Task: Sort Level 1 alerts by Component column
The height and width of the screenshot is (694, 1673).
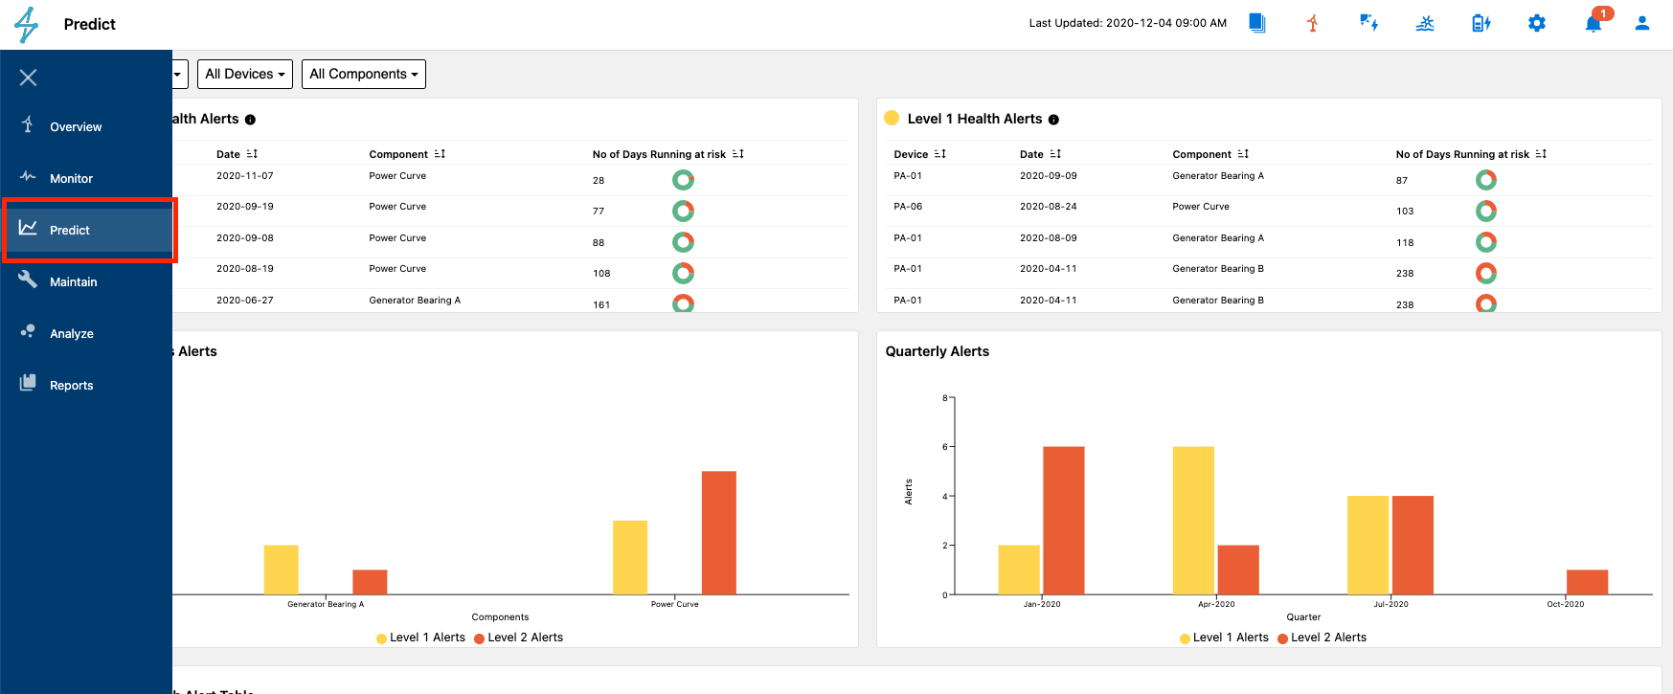Action: 1243,154
